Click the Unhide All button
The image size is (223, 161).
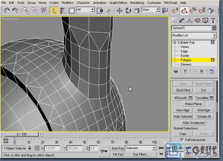[x=204, y=116]
